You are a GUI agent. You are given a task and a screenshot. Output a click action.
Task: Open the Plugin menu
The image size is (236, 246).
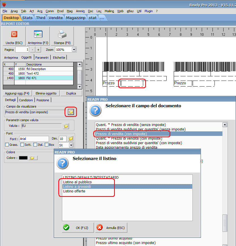pyautogui.click(x=149, y=11)
